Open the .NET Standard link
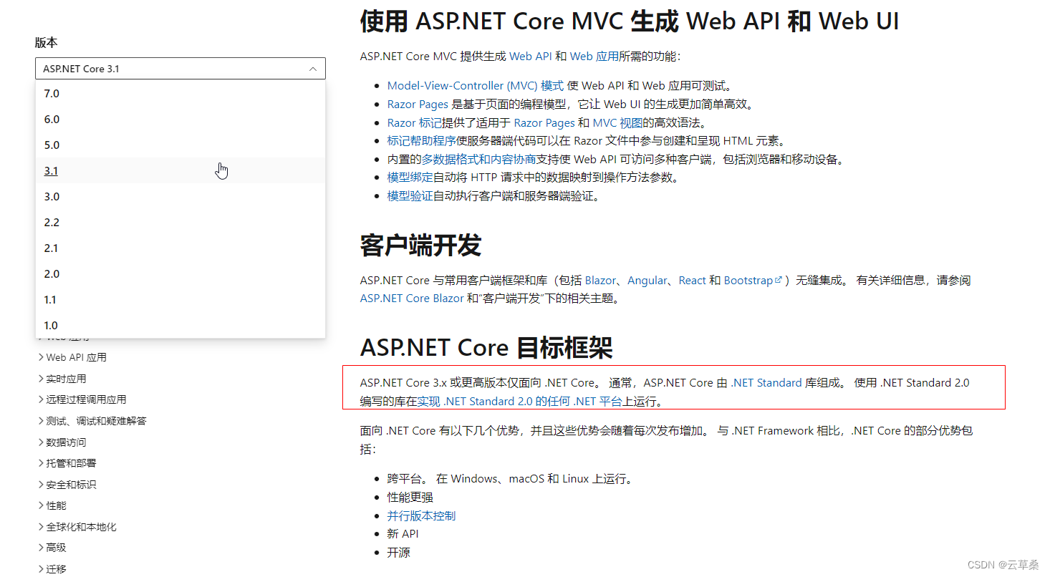 tap(766, 383)
